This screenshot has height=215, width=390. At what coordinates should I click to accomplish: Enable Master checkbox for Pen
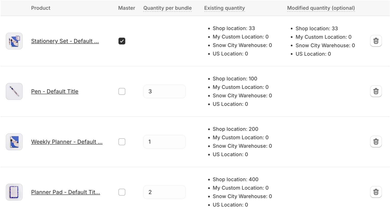point(122,91)
